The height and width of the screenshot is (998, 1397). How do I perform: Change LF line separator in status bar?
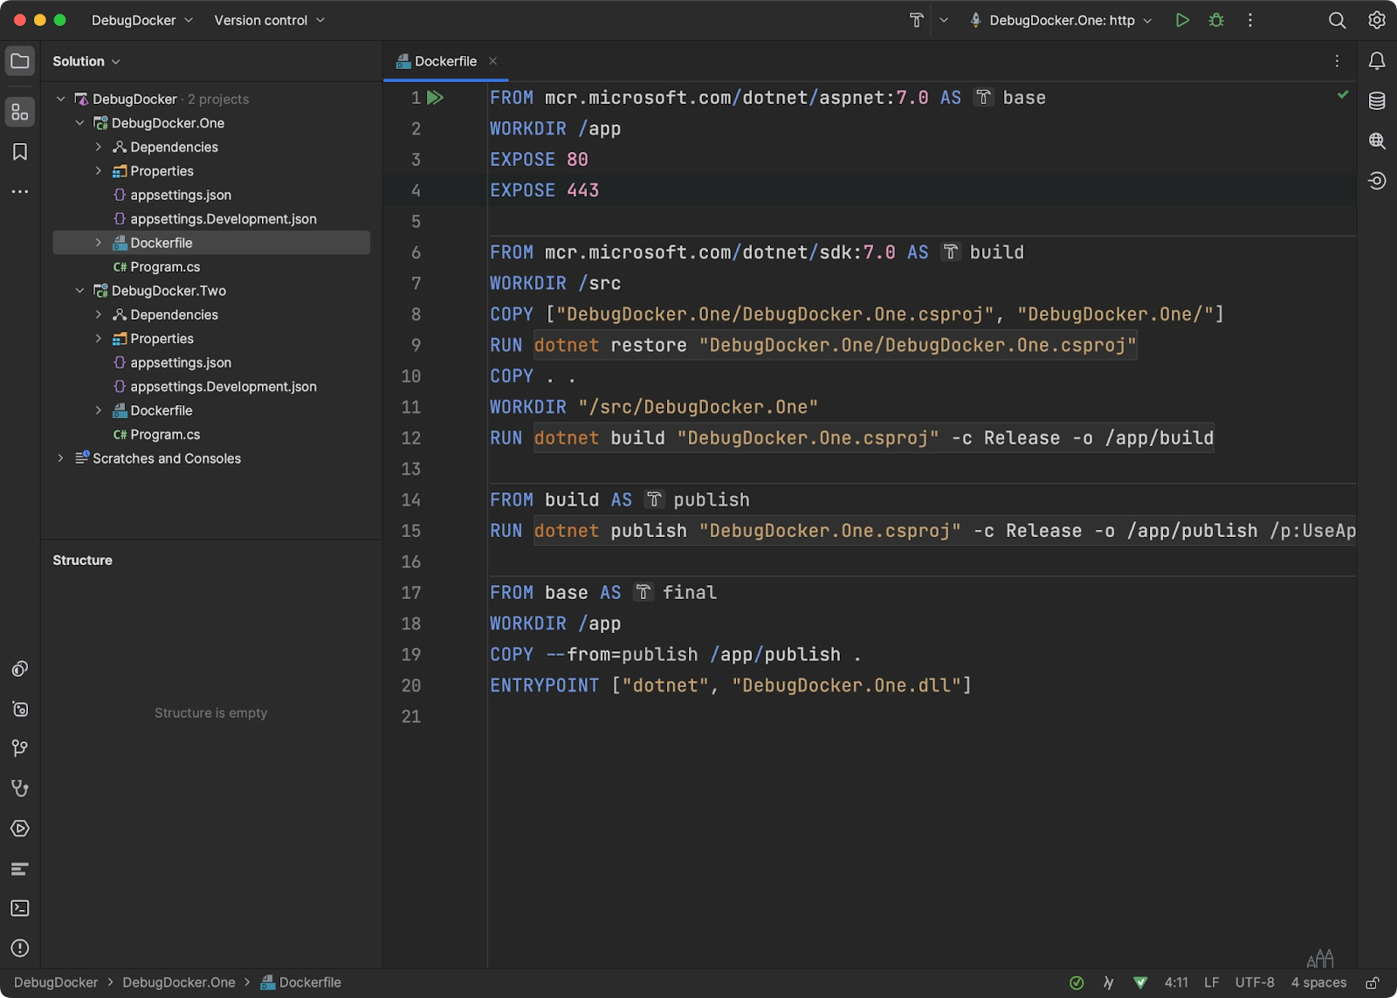pos(1211,983)
